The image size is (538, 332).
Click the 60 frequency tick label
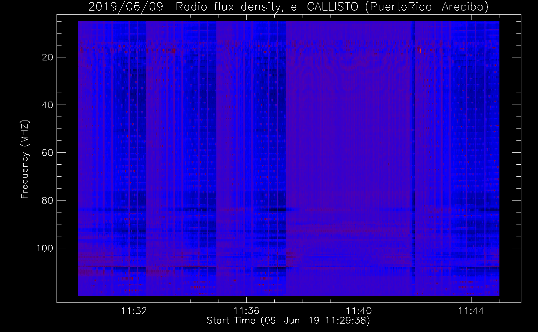coord(48,153)
